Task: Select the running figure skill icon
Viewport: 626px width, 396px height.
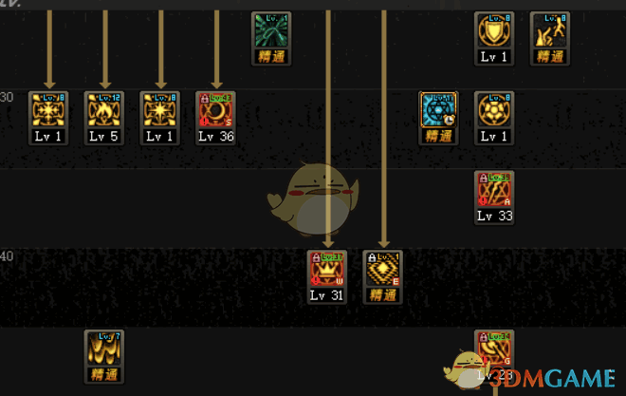Action: 550,30
